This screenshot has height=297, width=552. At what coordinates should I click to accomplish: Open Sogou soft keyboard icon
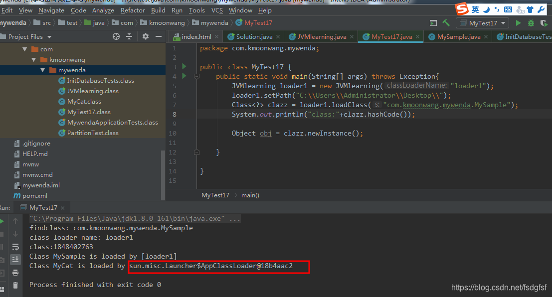508,9
